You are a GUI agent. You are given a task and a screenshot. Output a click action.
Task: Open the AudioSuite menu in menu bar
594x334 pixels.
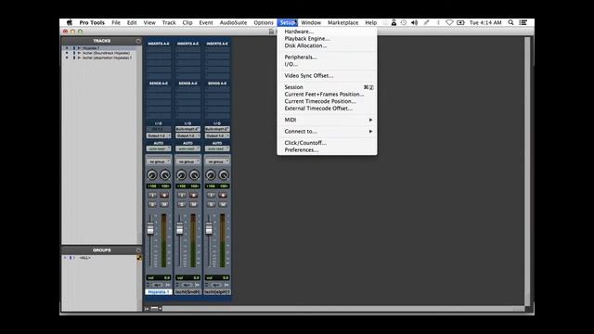point(233,22)
